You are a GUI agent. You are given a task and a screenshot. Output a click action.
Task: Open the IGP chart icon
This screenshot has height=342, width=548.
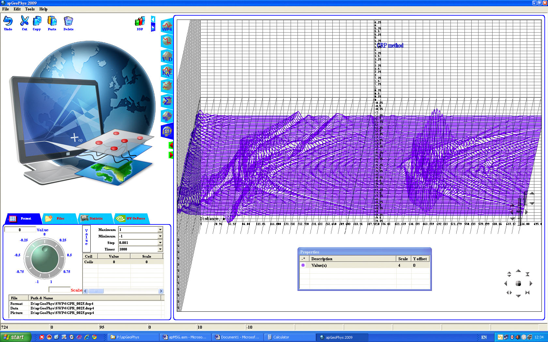pyautogui.click(x=140, y=22)
